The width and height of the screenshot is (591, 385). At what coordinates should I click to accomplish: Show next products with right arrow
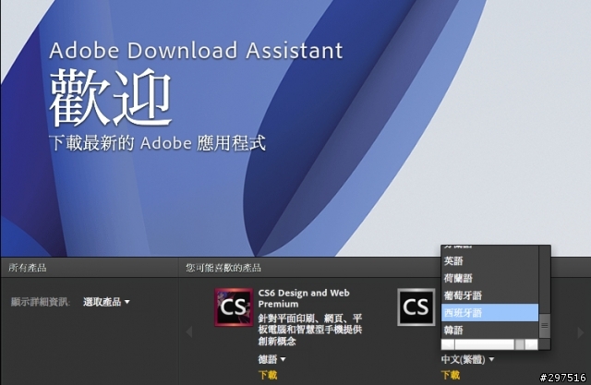[x=581, y=331]
